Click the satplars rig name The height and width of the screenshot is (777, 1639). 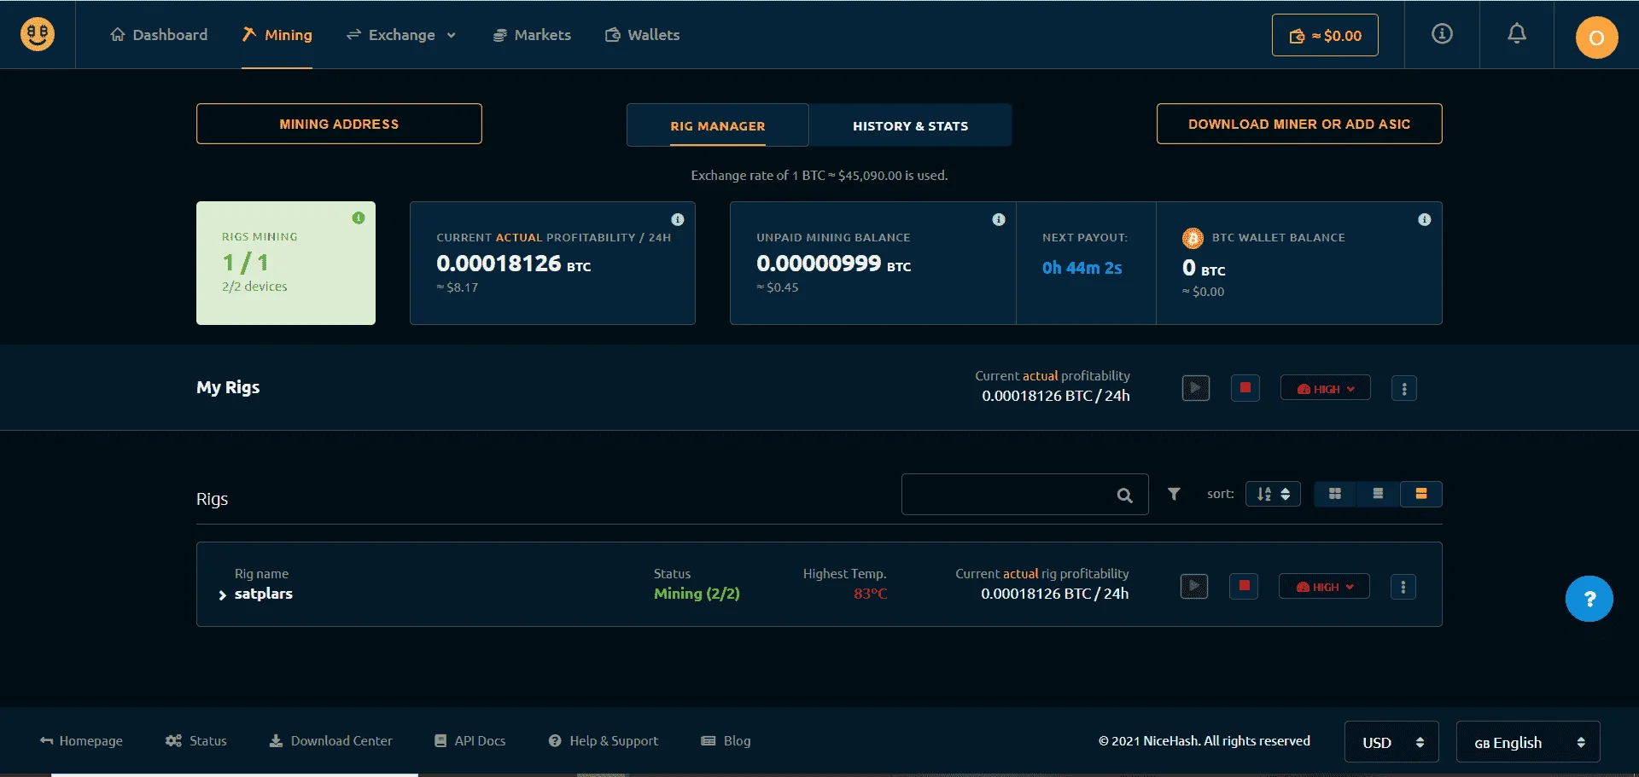(264, 594)
